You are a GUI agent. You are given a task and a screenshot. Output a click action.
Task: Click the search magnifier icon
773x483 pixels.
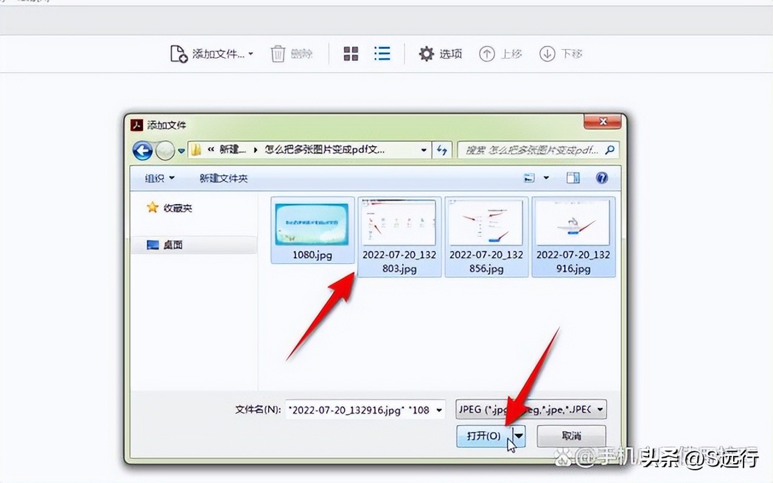(610, 150)
